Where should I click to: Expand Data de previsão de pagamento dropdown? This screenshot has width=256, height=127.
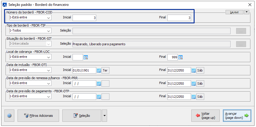(x=48, y=97)
